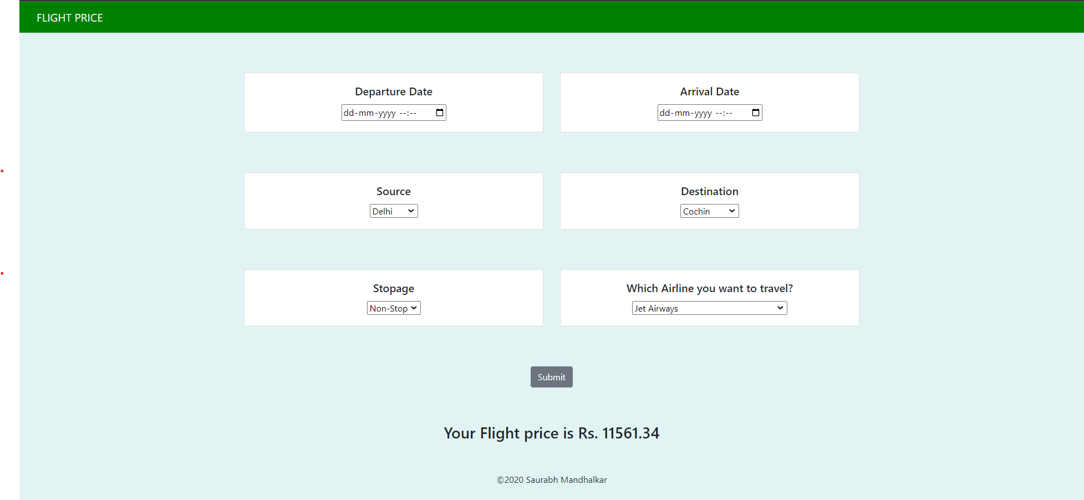The height and width of the screenshot is (500, 1084).
Task: Click the Source dropdown arrow
Action: pos(411,211)
